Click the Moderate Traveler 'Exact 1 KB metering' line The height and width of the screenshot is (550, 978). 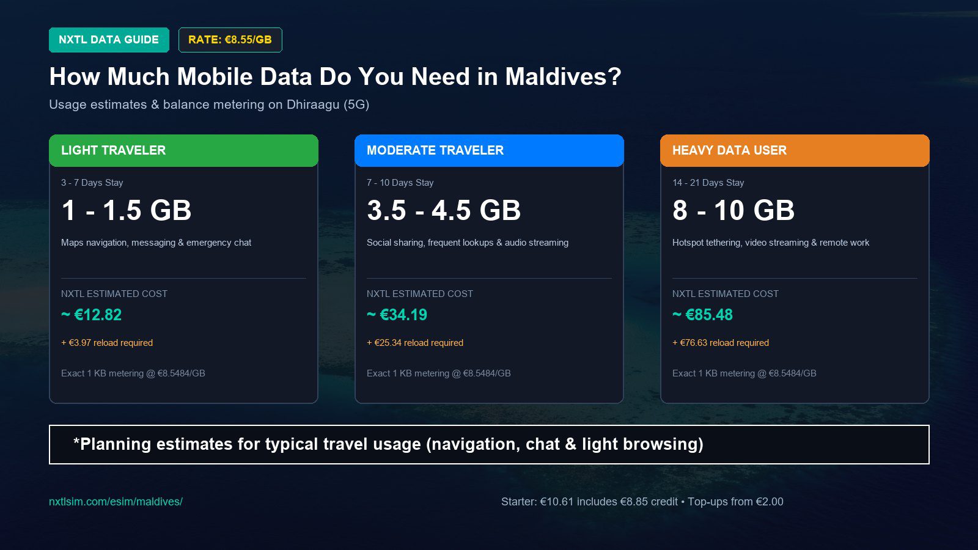(439, 373)
